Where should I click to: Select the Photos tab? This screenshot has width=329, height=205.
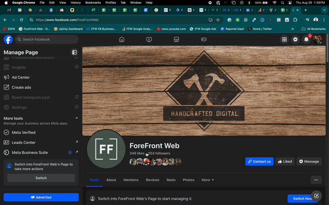189,180
